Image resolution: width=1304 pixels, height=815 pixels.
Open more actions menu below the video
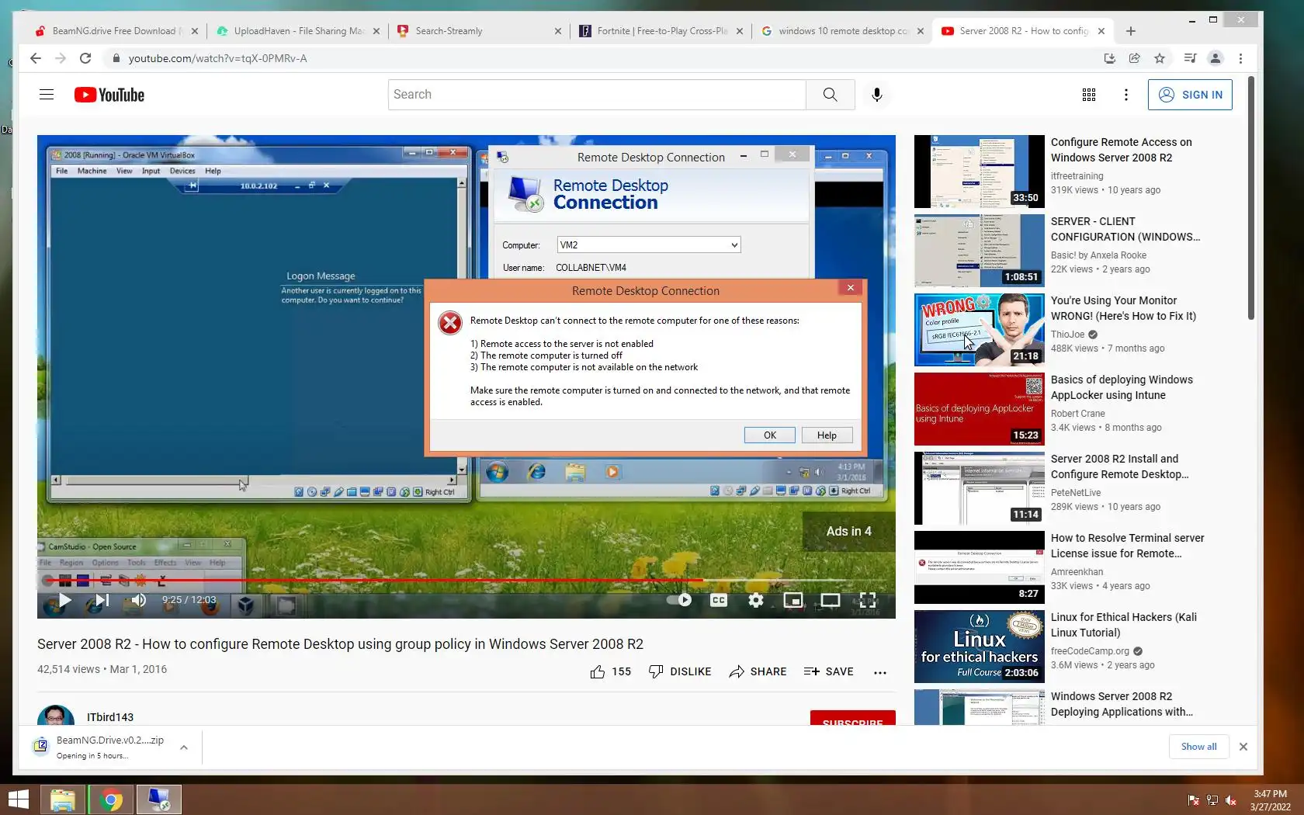[879, 672]
